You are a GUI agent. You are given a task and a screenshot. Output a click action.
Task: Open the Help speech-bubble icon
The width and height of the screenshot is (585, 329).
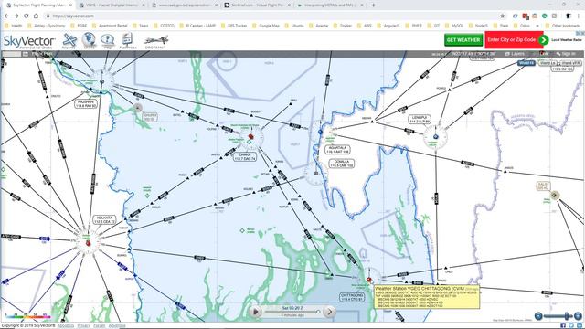(x=108, y=40)
